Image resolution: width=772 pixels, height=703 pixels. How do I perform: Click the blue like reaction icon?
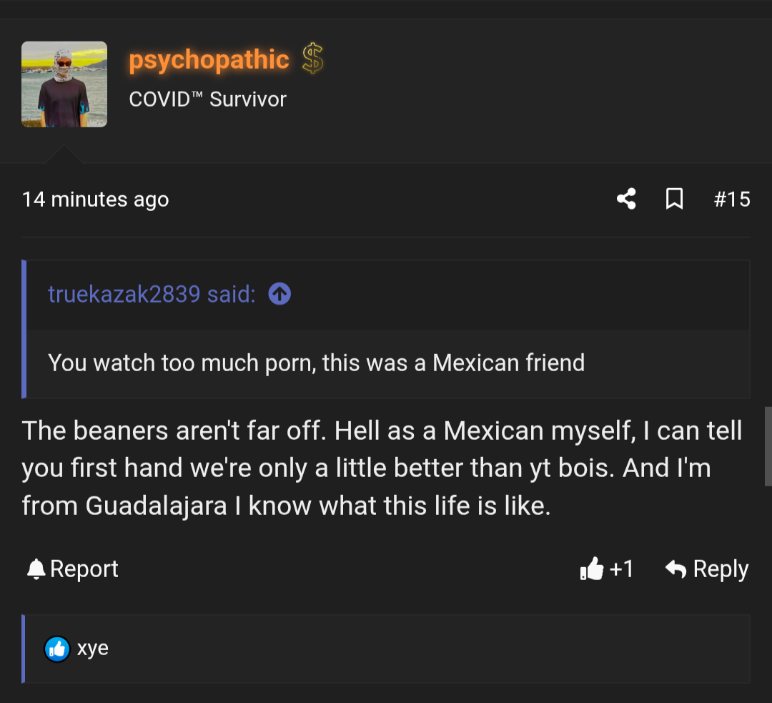[57, 649]
